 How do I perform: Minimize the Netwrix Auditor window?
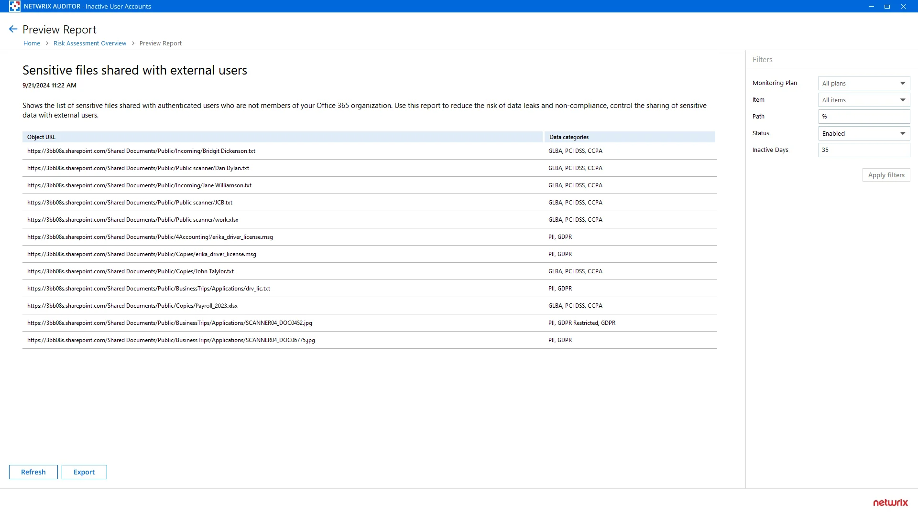[x=871, y=6]
